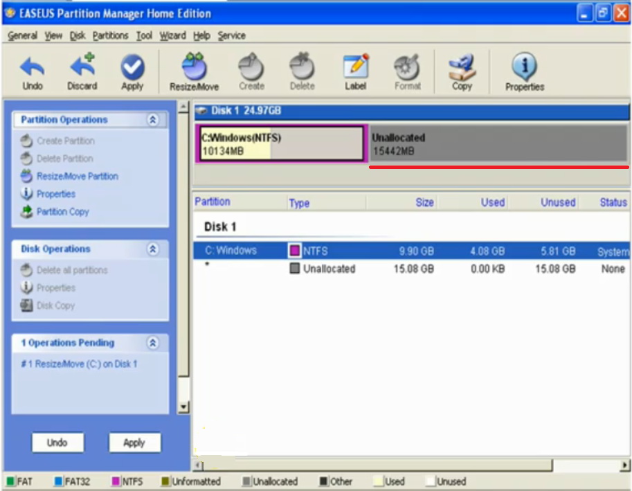Collapse the Disk Operations panel
Viewport: 632px width, 491px height.
pyautogui.click(x=152, y=249)
